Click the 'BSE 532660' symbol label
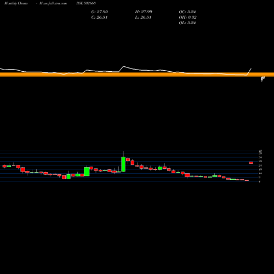The image size is (274, 274). point(86,3)
